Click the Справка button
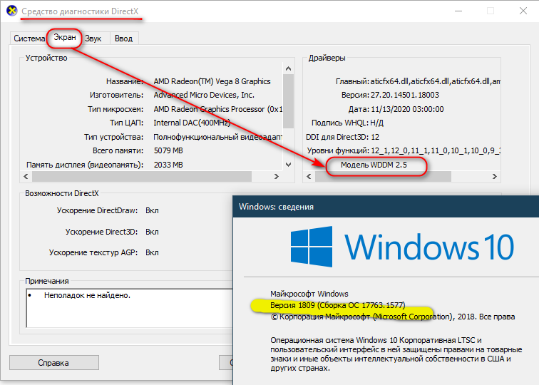This screenshot has height=385, width=539. [54, 363]
